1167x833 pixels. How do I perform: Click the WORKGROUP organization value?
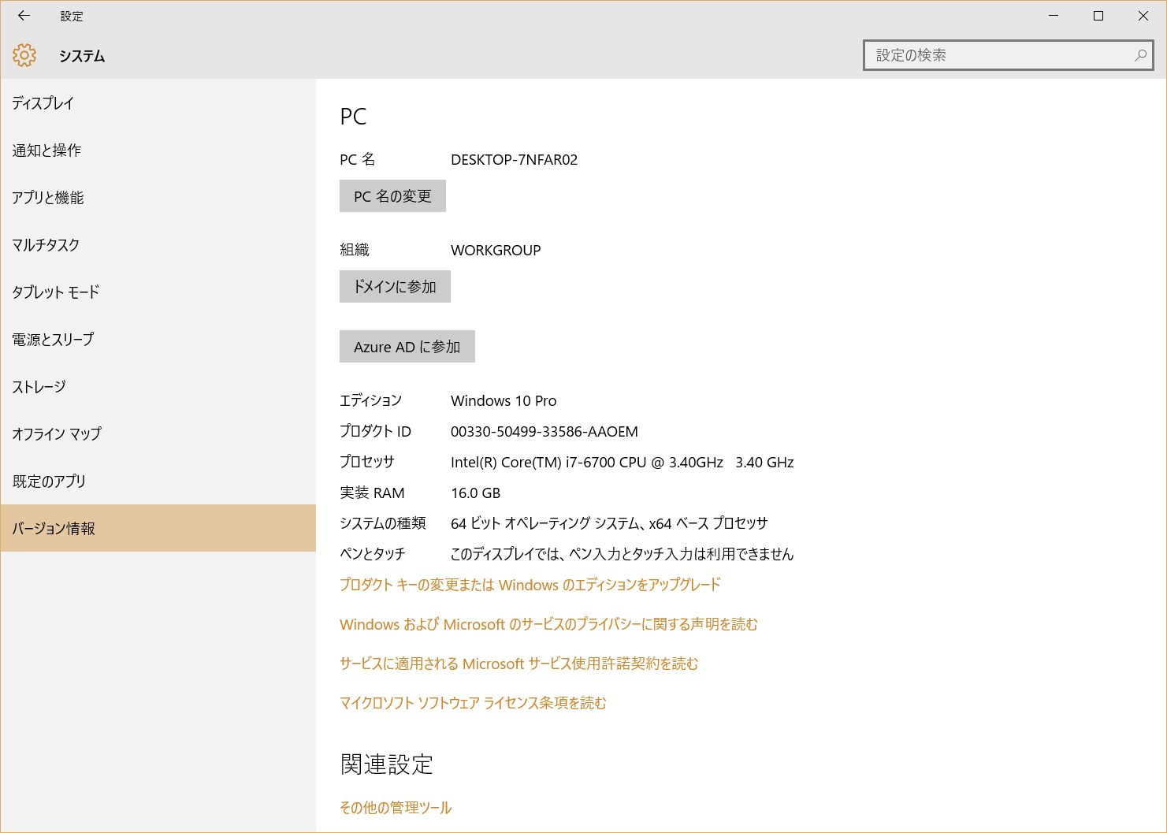click(496, 251)
